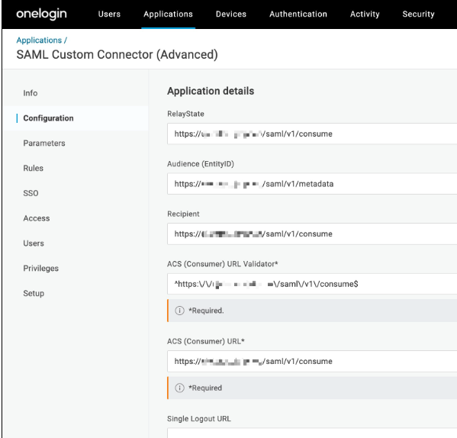Open the Activity menu
Screen dimensions: 457x438
pyautogui.click(x=365, y=14)
